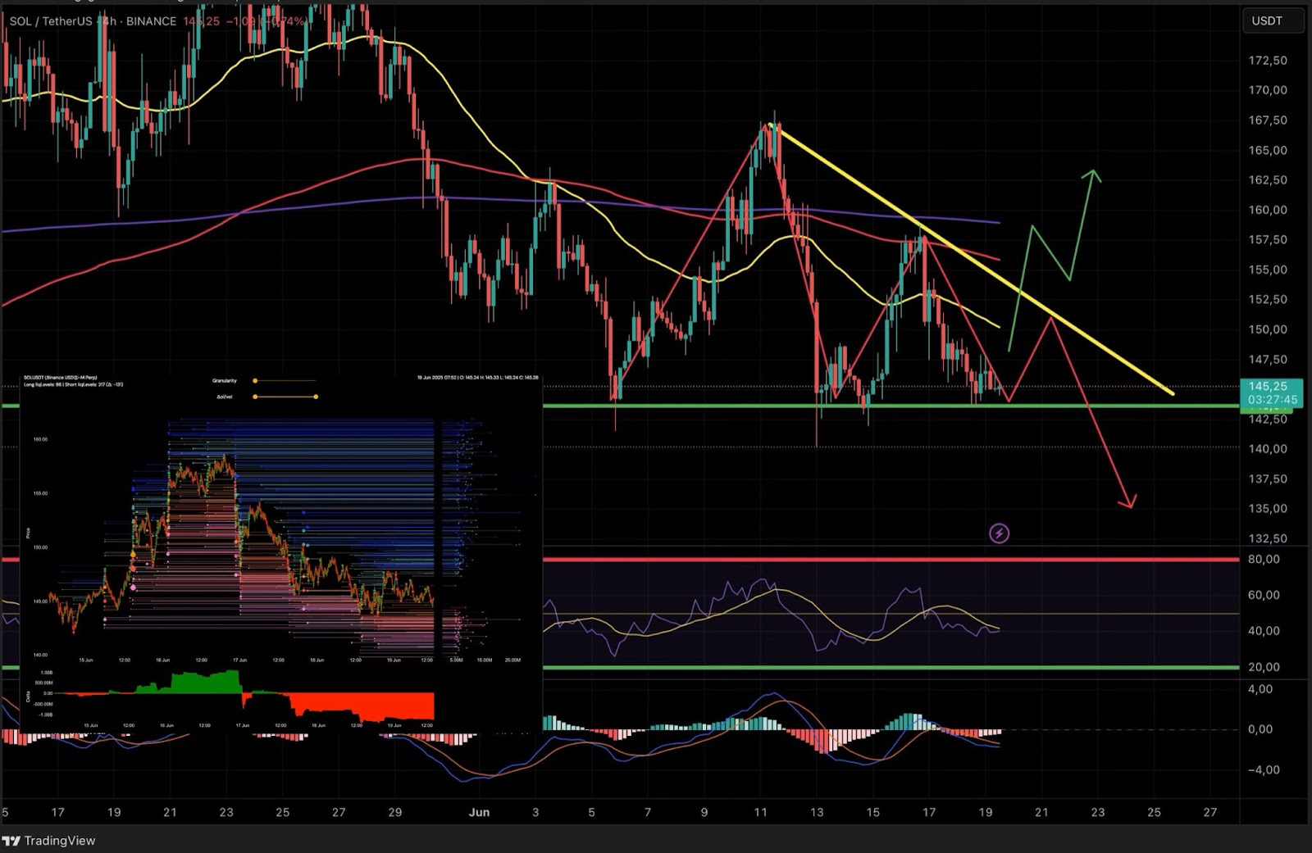The height and width of the screenshot is (853, 1312).
Task: Click the Granularity label in inset
Action: [224, 380]
